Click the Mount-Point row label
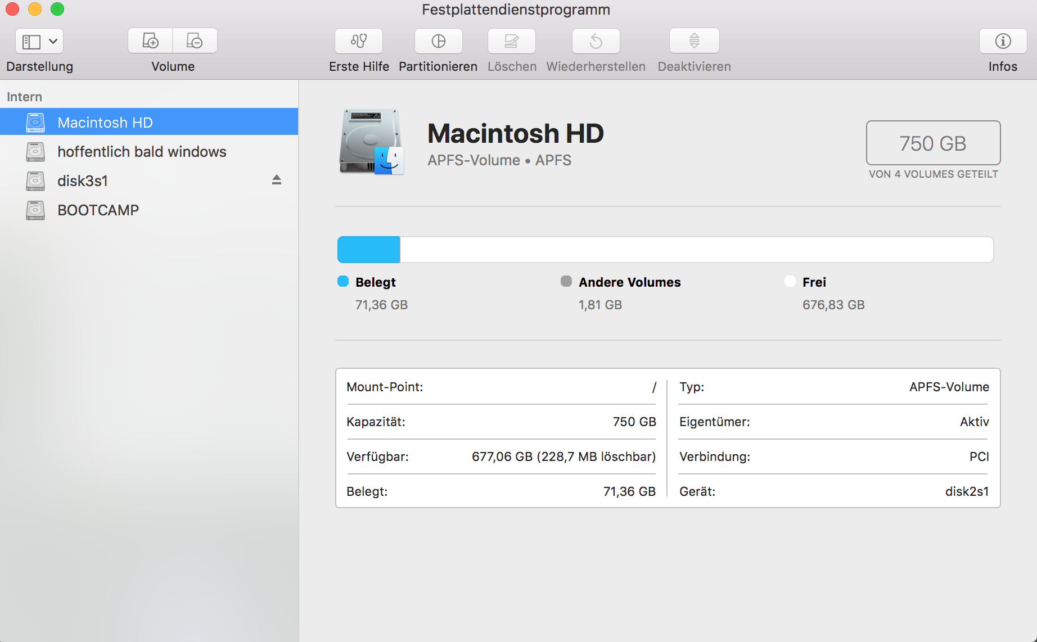The width and height of the screenshot is (1037, 642). point(385,387)
